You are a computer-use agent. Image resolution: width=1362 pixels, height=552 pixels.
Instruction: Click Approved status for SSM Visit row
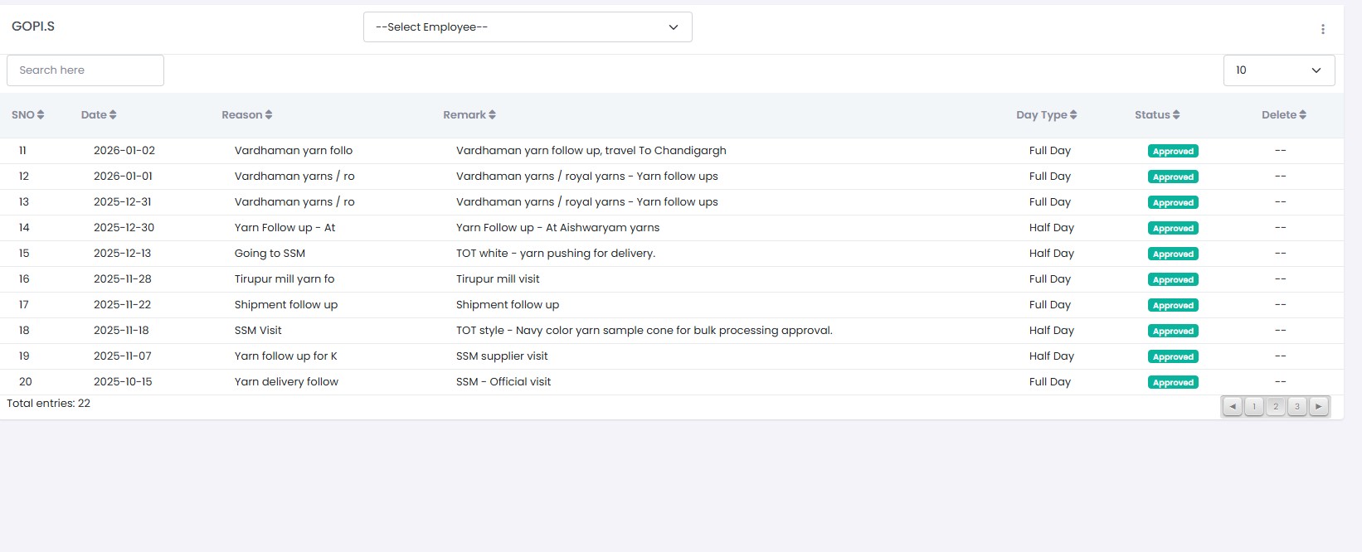coord(1173,331)
